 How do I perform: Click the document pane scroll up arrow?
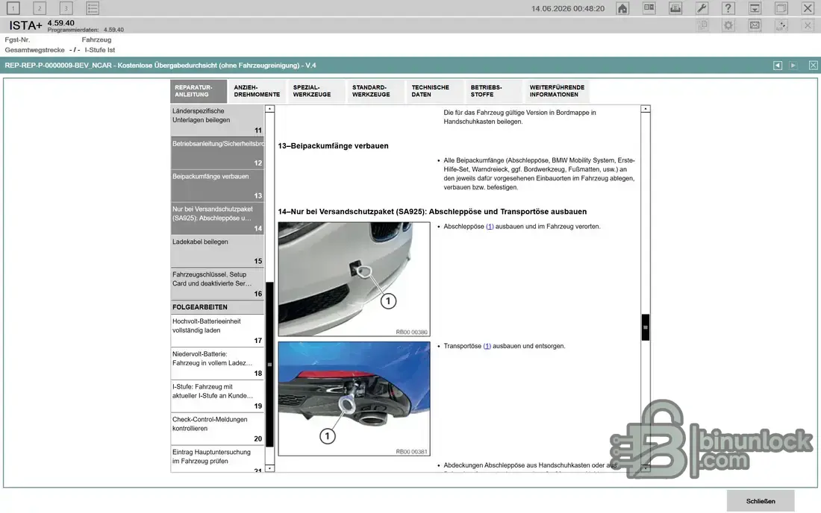tap(646, 109)
